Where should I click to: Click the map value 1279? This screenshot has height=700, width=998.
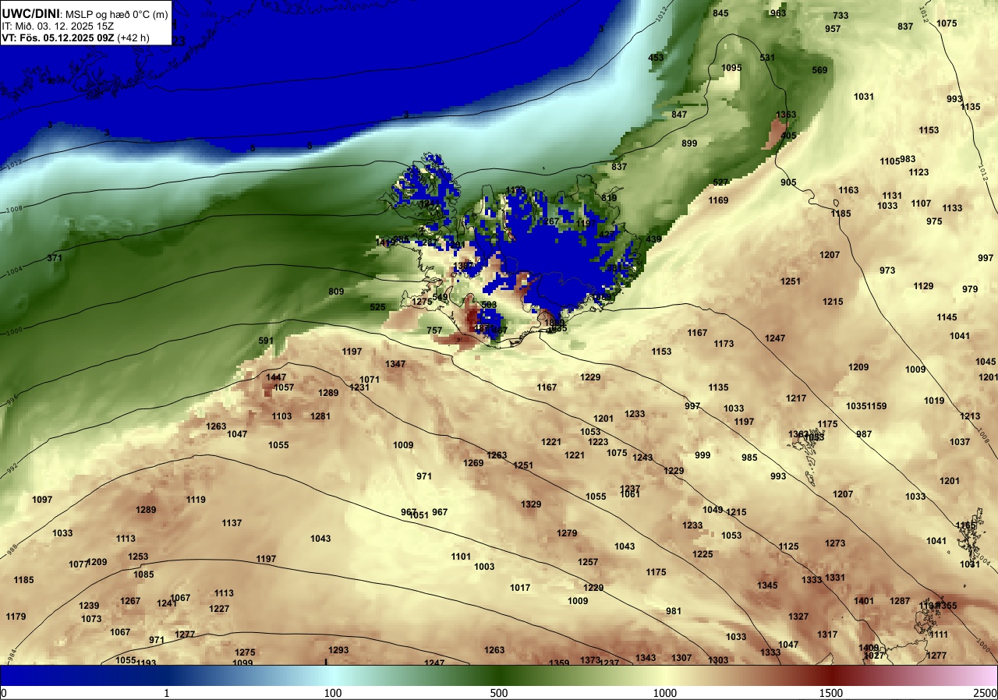pos(567,533)
